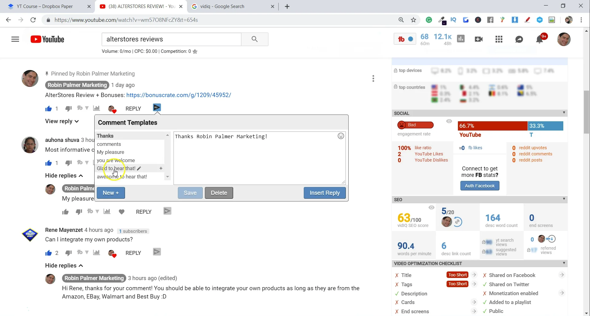This screenshot has width=590, height=316.
Task: Click the YouTube logo
Action: click(x=47, y=39)
